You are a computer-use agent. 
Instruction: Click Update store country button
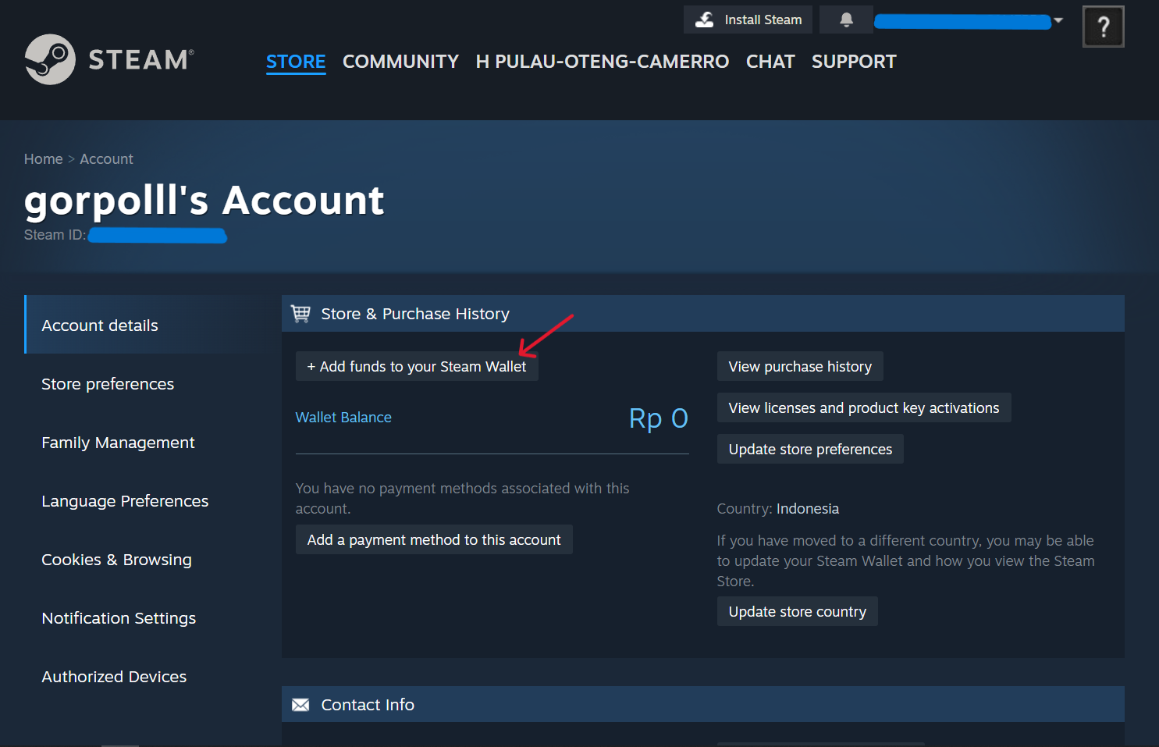798,611
